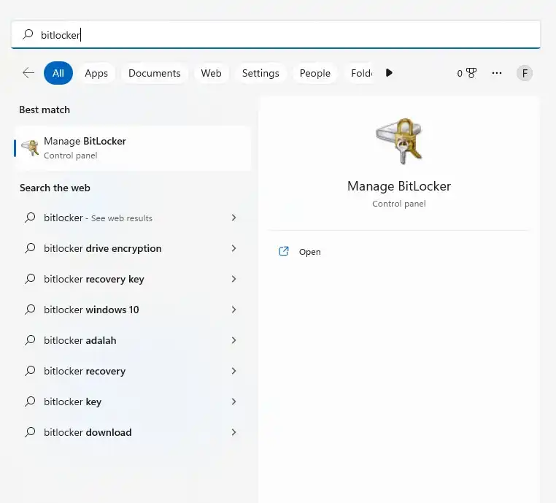The image size is (556, 503).
Task: Switch to the People filter tab
Action: pyautogui.click(x=315, y=73)
